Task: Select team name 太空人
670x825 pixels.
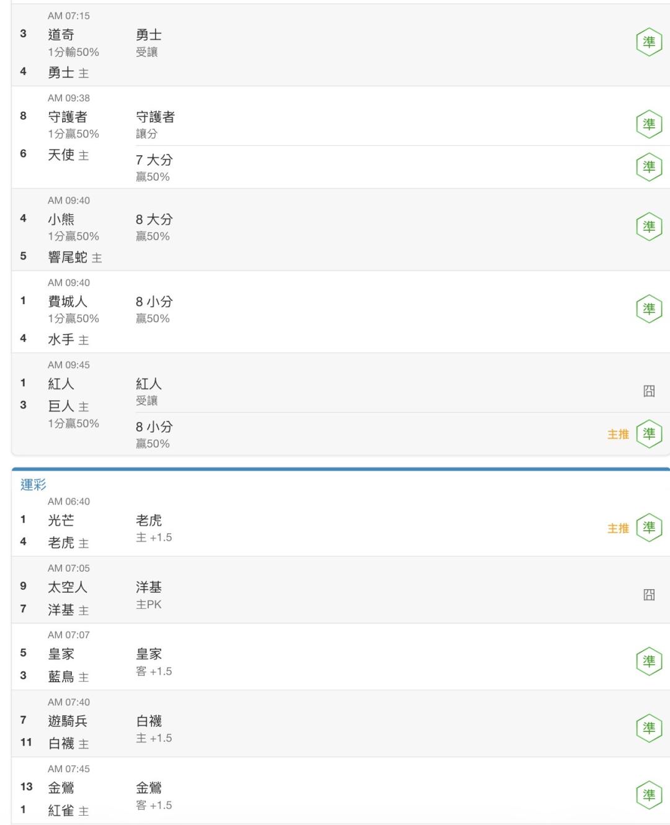Action: [x=68, y=587]
